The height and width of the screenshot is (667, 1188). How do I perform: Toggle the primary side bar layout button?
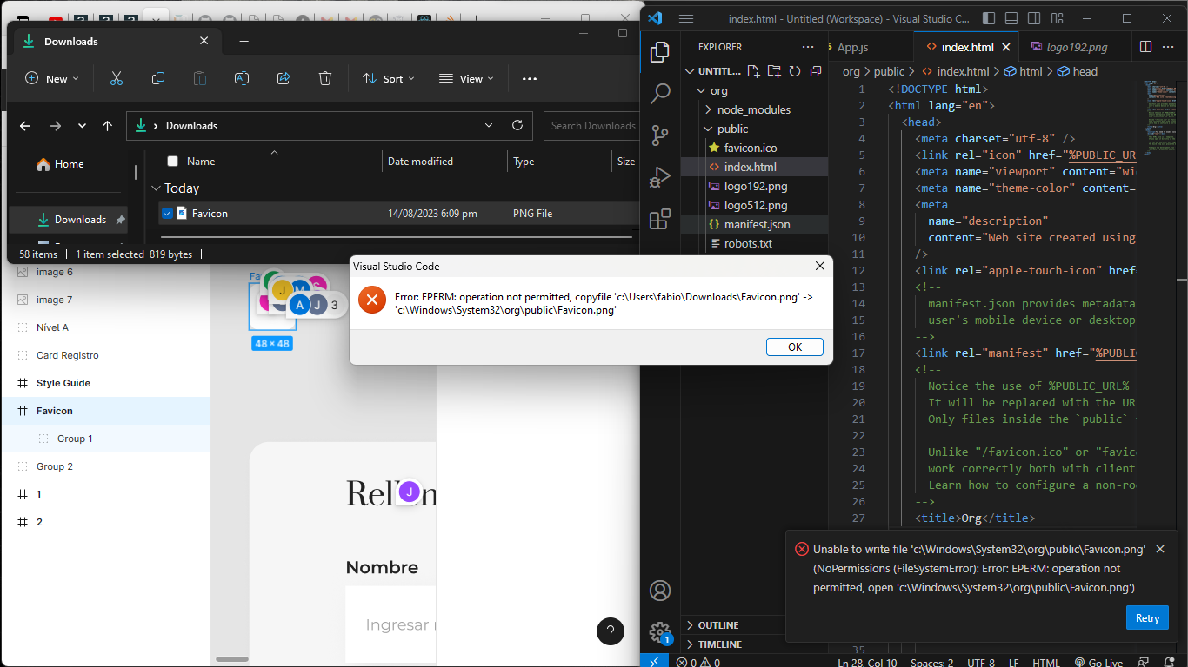989,18
